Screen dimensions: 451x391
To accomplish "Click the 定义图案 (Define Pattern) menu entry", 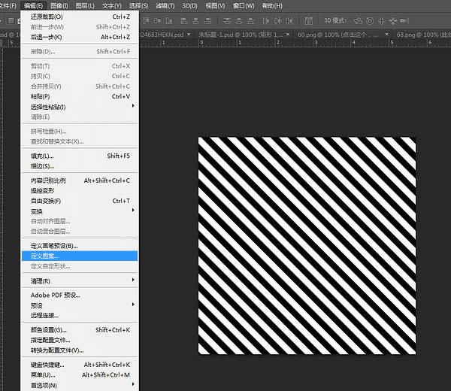I will coord(47,256).
